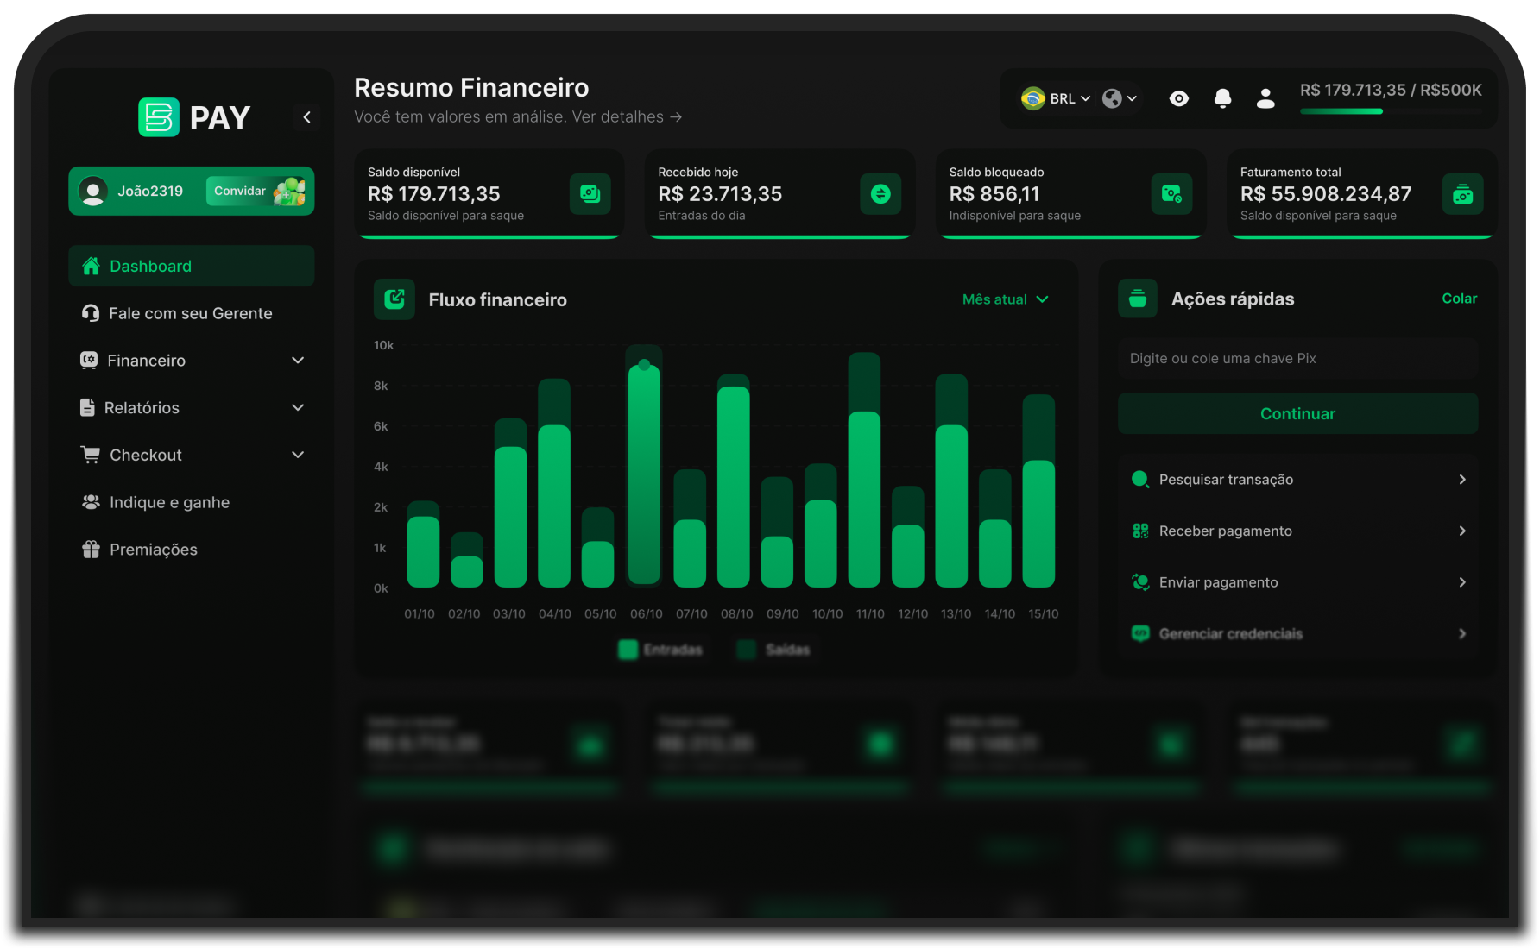Toggle the Saídas legend series
This screenshot has height=949, width=1540.
coord(774,650)
